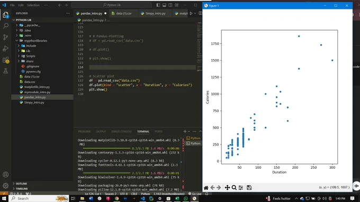The height and width of the screenshot is (202, 360).
Task: Create a new terminal with plus icon
Action: (185, 131)
